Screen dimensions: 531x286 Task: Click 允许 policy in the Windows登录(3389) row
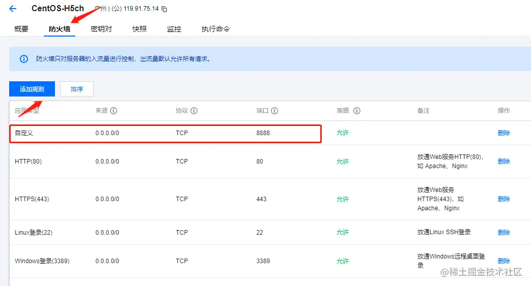pyautogui.click(x=343, y=261)
